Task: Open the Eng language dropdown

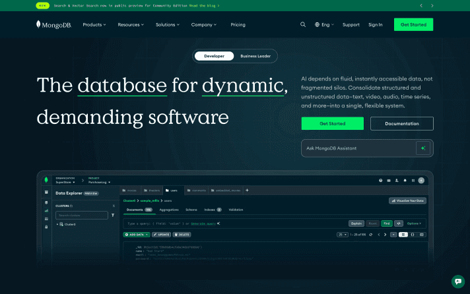Action: pyautogui.click(x=324, y=24)
